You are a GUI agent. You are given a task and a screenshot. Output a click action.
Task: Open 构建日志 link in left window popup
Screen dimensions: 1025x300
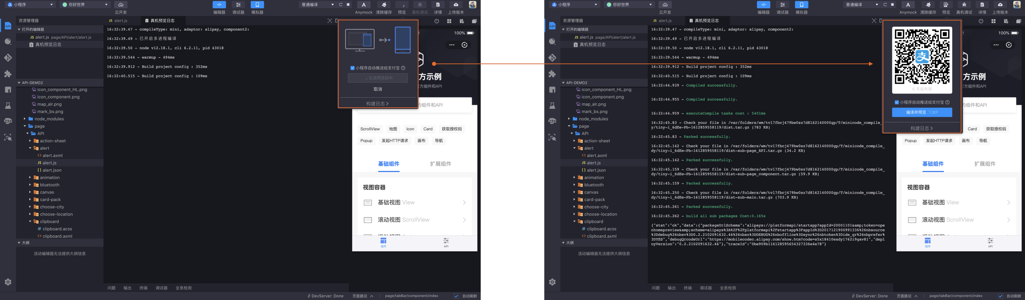[x=377, y=104]
